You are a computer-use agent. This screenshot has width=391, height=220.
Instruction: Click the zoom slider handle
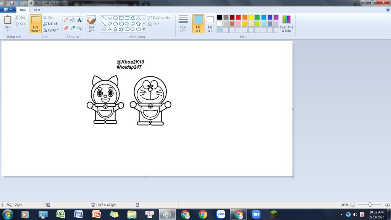(x=370, y=205)
